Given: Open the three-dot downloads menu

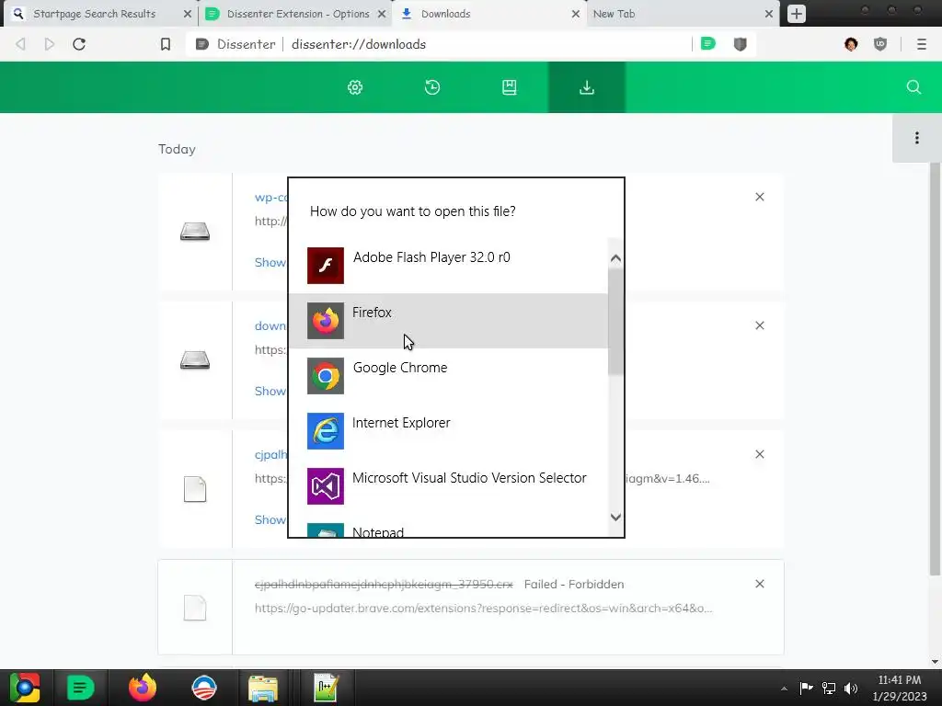Looking at the screenshot, I should point(917,138).
